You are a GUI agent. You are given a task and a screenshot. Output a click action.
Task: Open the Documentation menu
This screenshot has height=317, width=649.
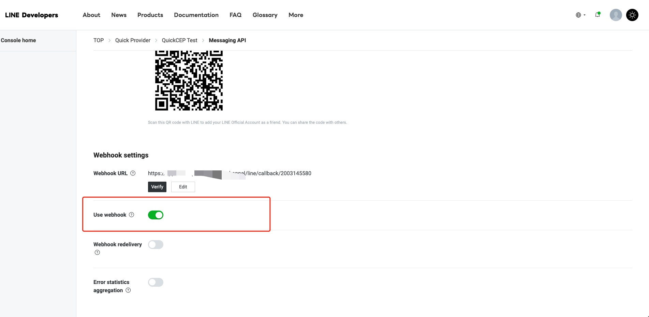click(x=196, y=15)
